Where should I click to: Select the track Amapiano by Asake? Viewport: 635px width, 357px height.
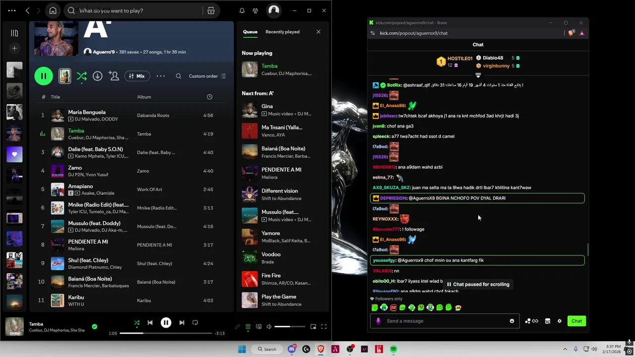(x=131, y=189)
